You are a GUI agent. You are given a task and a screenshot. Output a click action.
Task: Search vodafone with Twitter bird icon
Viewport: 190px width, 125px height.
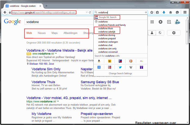[x=120, y=67]
